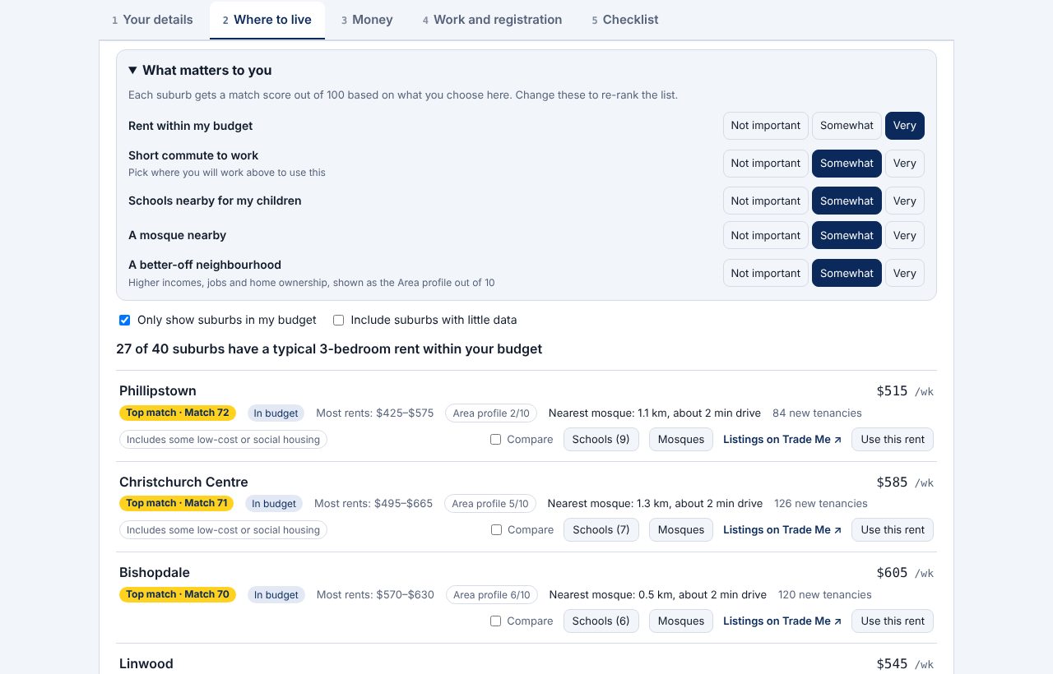This screenshot has height=674, width=1053.
Task: Check Include suburbs with little data
Action: [x=338, y=320]
